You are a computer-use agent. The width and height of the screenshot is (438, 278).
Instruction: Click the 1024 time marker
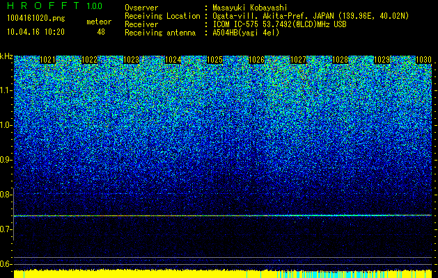173,60
